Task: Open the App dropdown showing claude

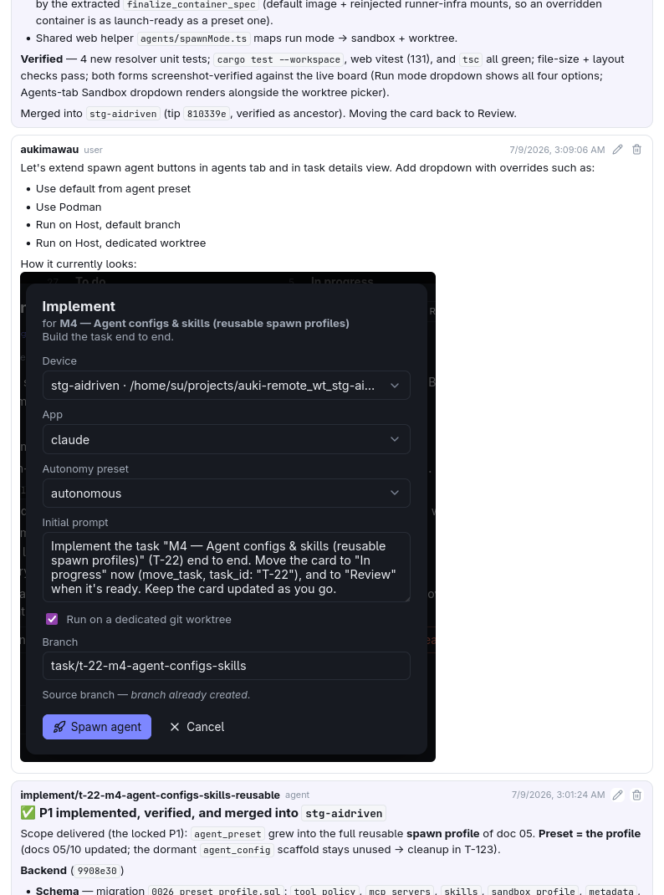Action: click(x=226, y=439)
